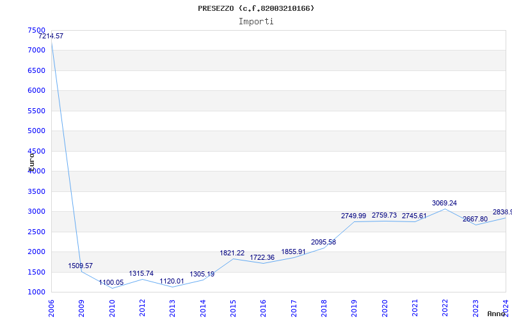This screenshot has width=512, height=320.
Task: Click the 2759.73 data label
Action: point(385,216)
